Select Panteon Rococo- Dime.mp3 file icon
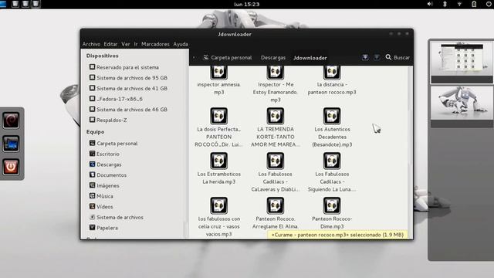 (x=332, y=205)
